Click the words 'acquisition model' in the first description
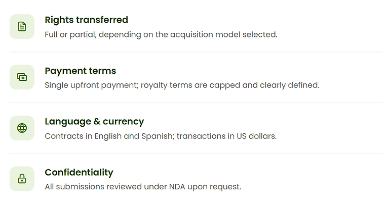This screenshot has height=204, width=389. pos(204,35)
